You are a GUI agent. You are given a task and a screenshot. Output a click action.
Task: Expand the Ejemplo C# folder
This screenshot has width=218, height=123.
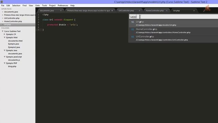[x=4, y=34]
